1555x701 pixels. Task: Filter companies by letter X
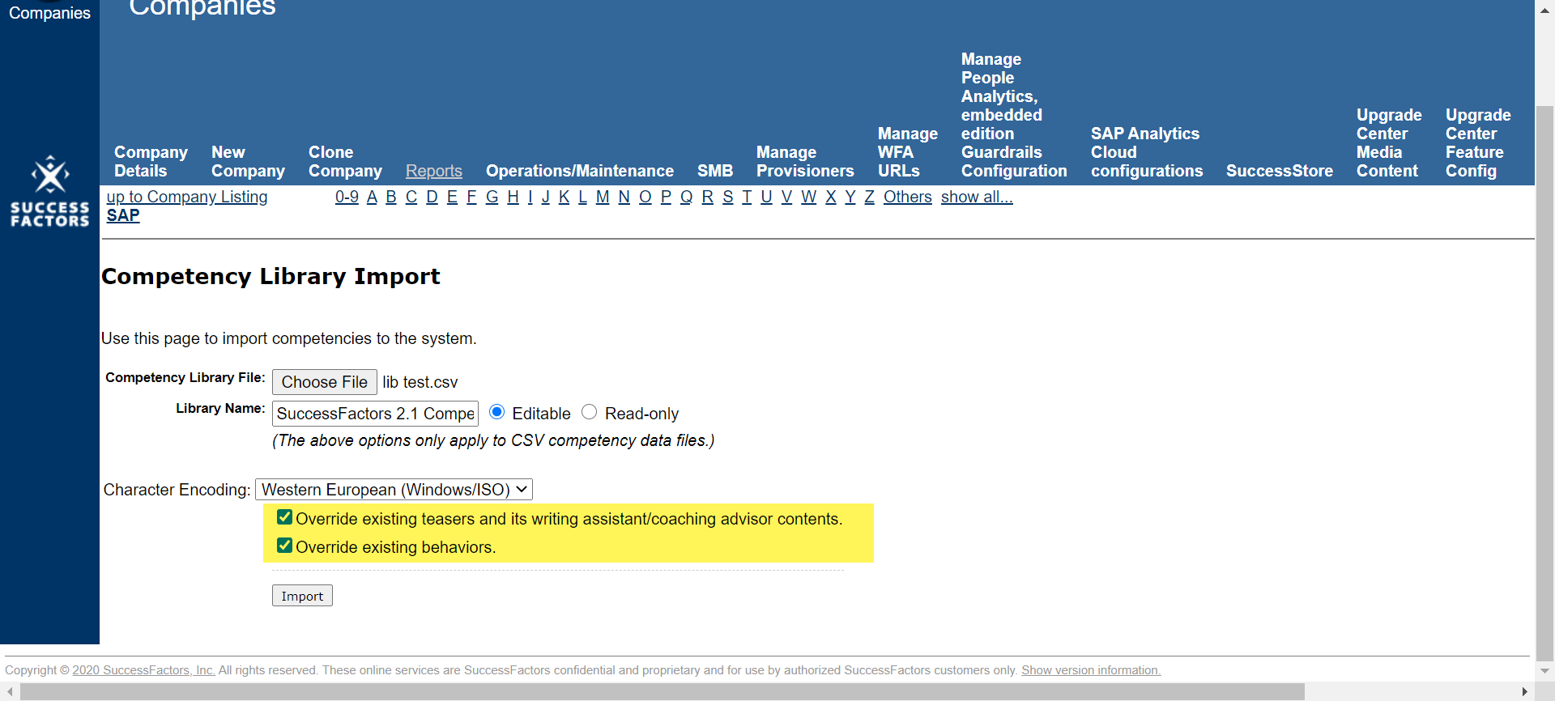[830, 197]
